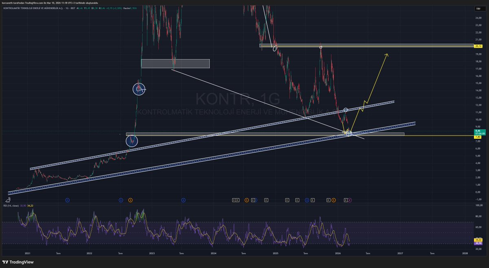This screenshot has width=489, height=268.
Task: Click the 24,00 price scale value
Action: pyautogui.click(x=478, y=18)
